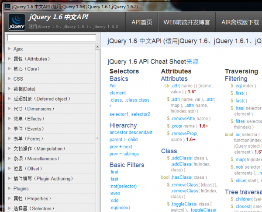The width and height of the screenshot is (262, 212).
Task: Select 插件编写 (Plugin Authoring) tree item
Action: [50, 178]
